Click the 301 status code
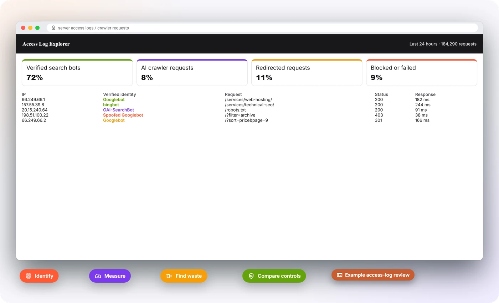 pyautogui.click(x=379, y=120)
